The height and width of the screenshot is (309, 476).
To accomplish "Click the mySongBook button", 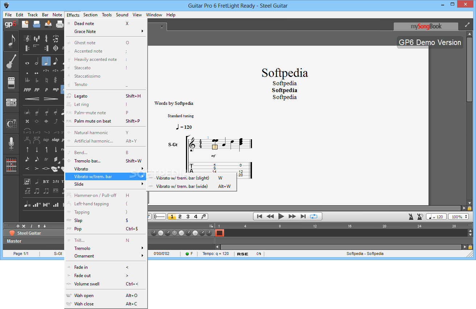I will [426, 26].
